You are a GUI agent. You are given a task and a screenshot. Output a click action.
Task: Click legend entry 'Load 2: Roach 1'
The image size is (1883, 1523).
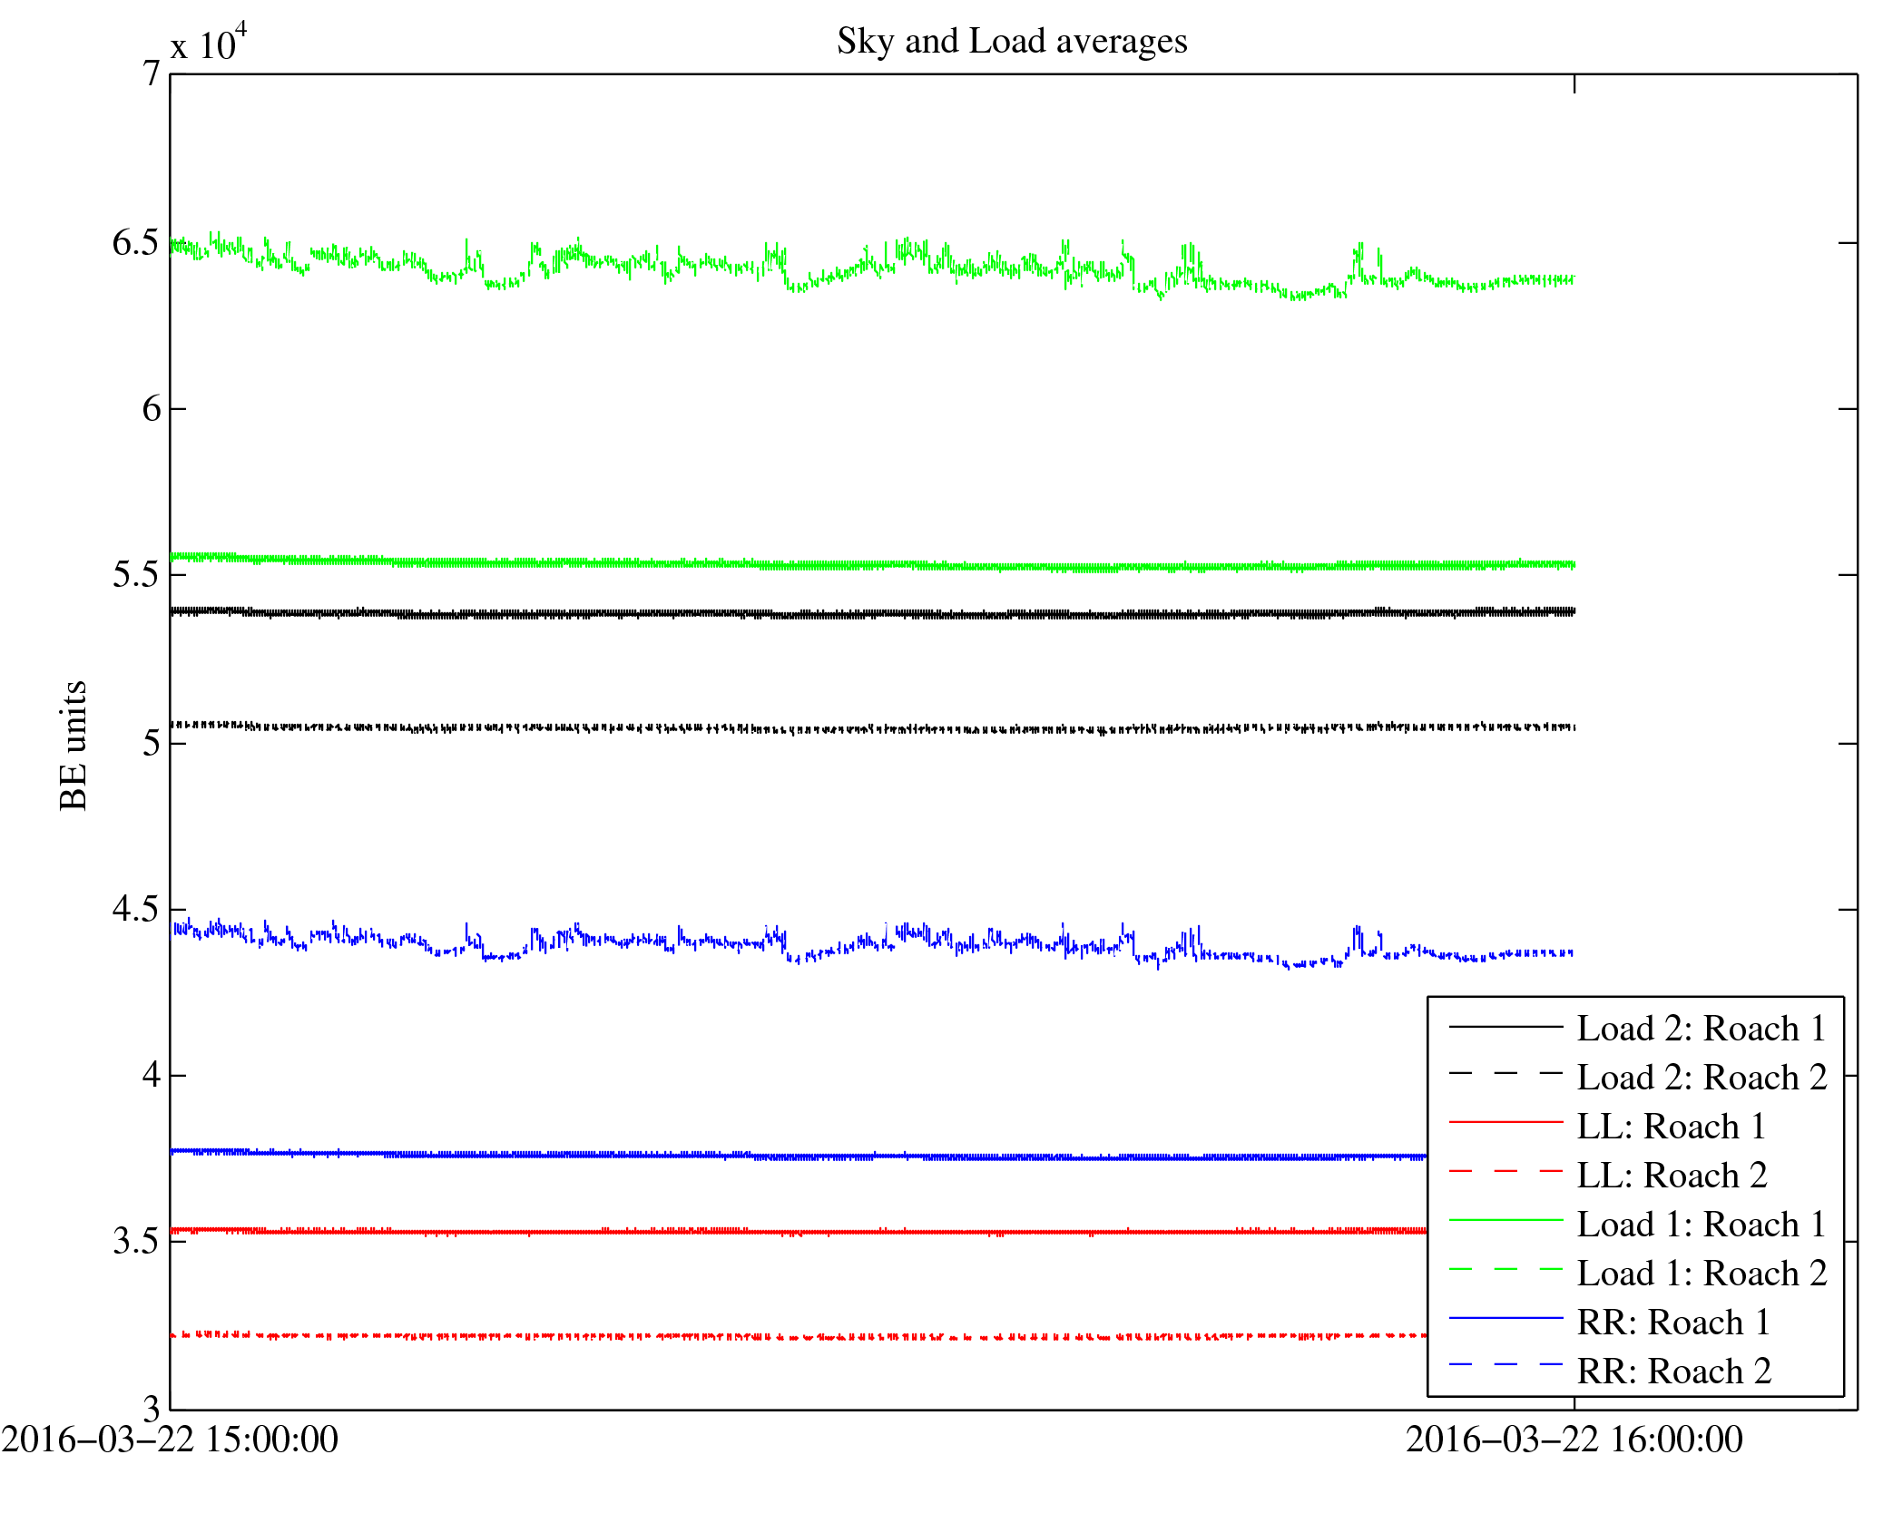tap(1701, 1029)
